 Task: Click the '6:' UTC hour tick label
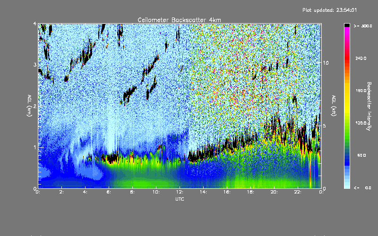coord(109,192)
